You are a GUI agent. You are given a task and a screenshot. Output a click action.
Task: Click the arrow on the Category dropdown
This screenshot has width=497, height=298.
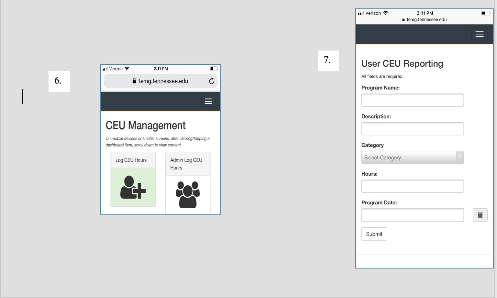click(x=459, y=157)
